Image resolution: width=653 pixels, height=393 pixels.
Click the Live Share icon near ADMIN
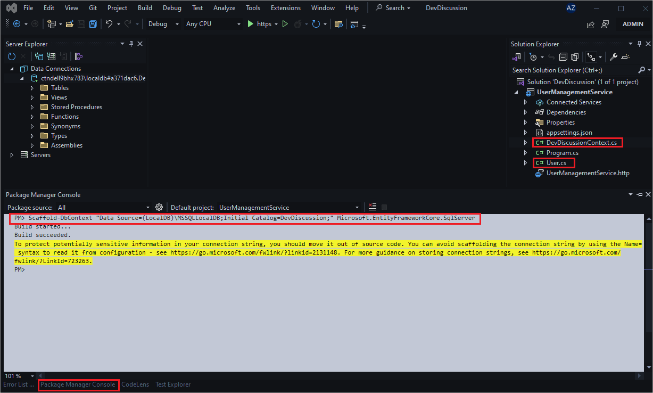click(x=590, y=24)
